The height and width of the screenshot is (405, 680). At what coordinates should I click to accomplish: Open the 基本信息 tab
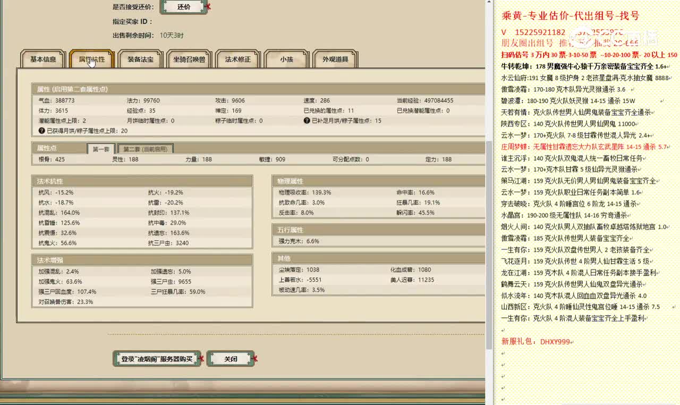(x=43, y=60)
